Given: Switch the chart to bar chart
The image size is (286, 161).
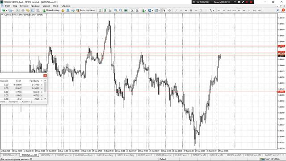Looking at the screenshot, I should 100,10.
